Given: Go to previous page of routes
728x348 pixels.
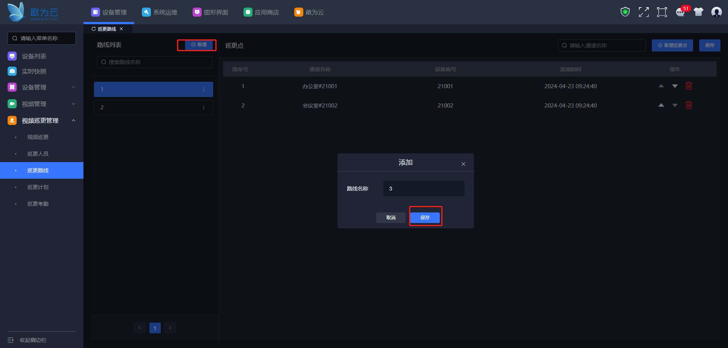Looking at the screenshot, I should [140, 328].
